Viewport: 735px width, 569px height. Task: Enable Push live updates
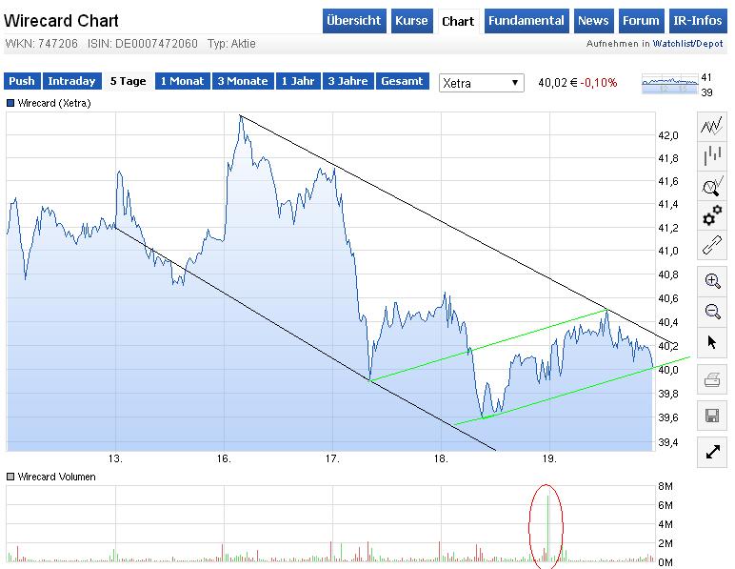point(22,81)
